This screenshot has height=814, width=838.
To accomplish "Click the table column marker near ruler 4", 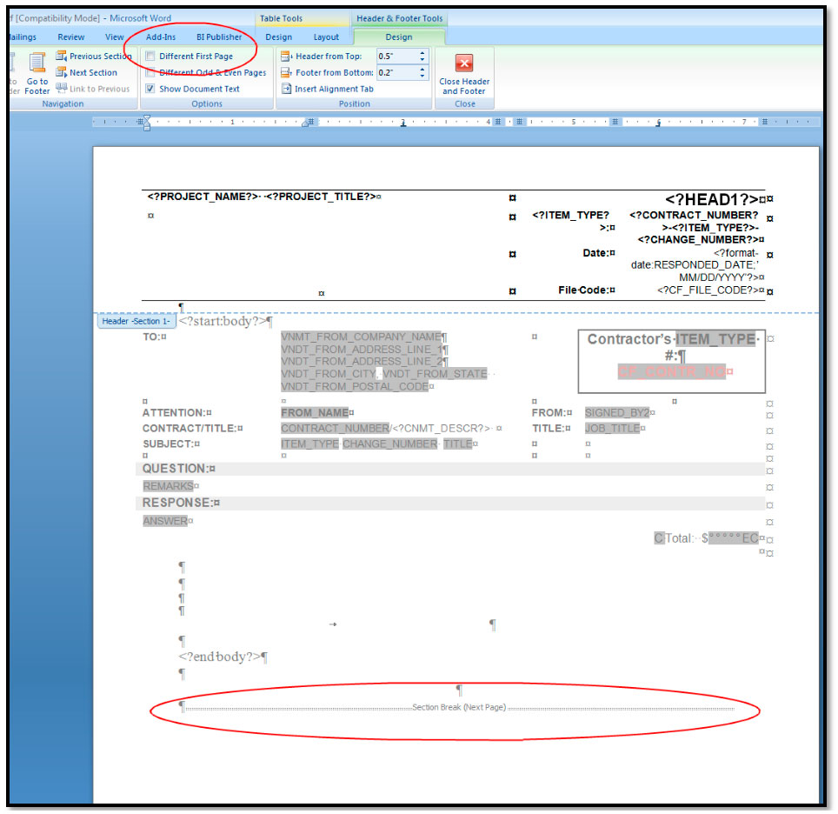I will pos(497,122).
